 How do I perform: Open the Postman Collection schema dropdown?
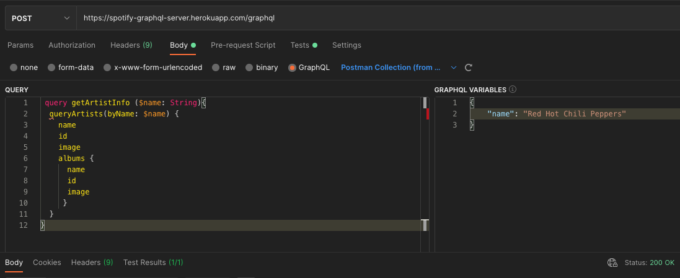399,67
